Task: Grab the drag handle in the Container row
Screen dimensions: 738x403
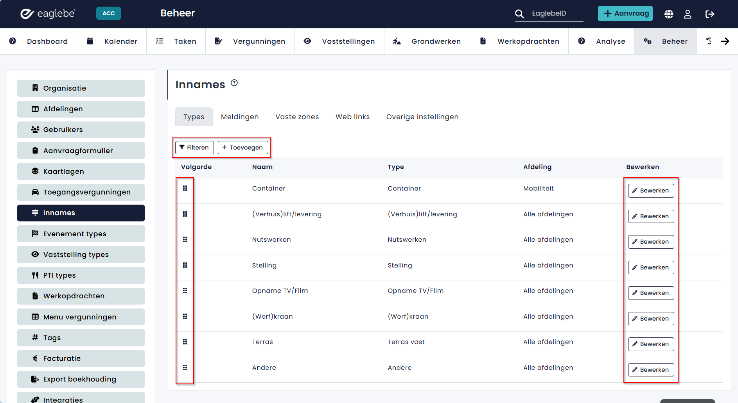Action: [185, 188]
